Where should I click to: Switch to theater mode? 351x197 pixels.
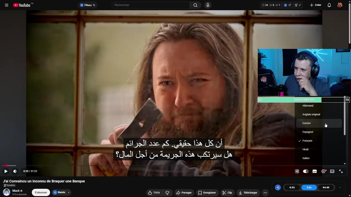pos(332,171)
